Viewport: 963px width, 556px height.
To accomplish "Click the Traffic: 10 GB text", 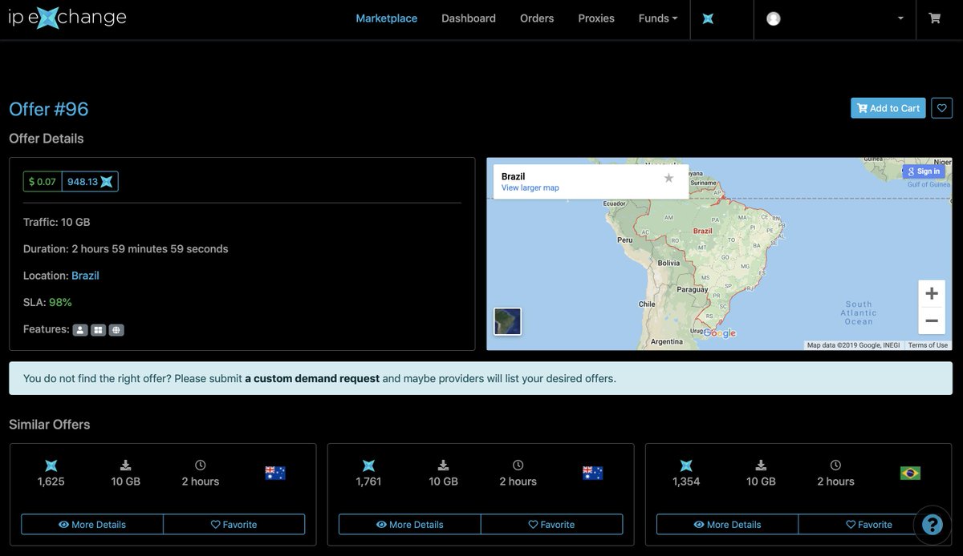I will click(57, 222).
